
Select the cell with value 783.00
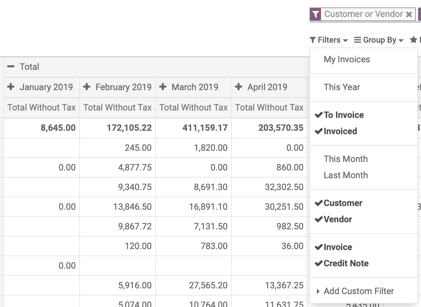[x=194, y=246]
